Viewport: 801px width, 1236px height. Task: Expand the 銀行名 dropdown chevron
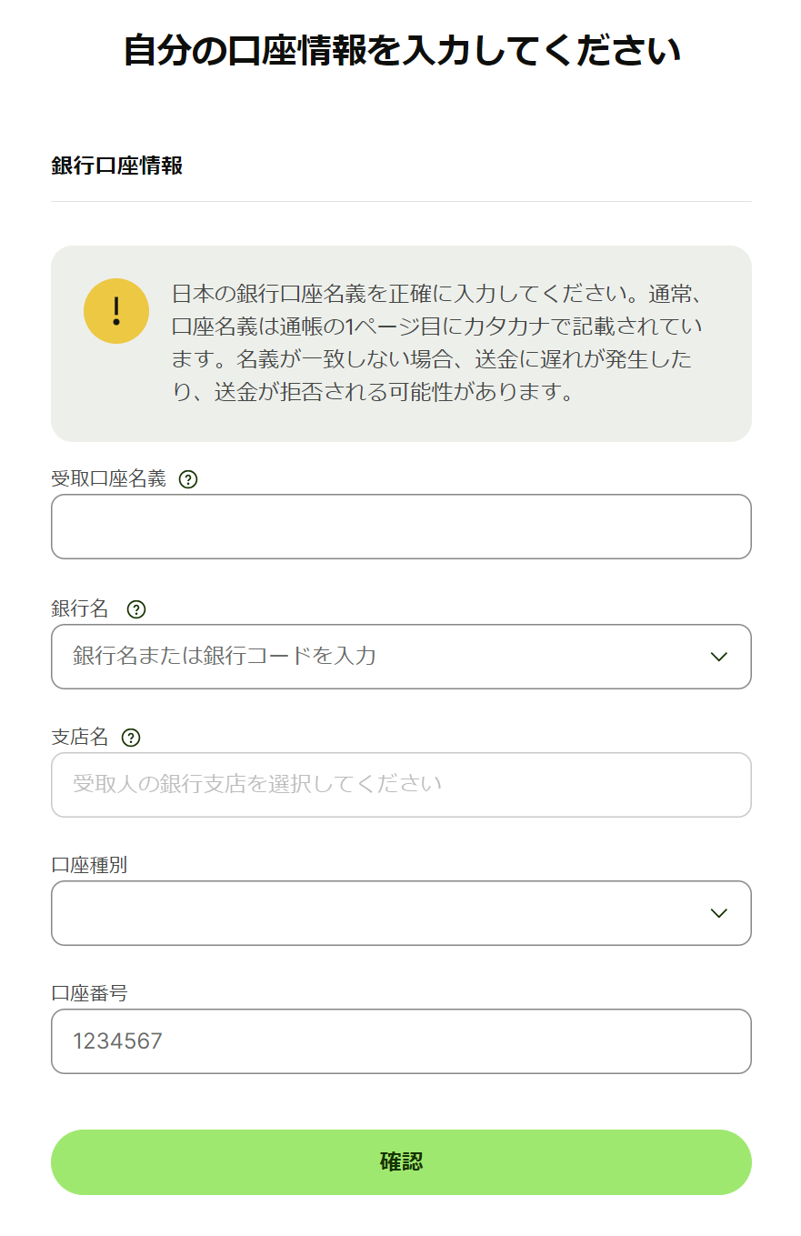(x=719, y=657)
